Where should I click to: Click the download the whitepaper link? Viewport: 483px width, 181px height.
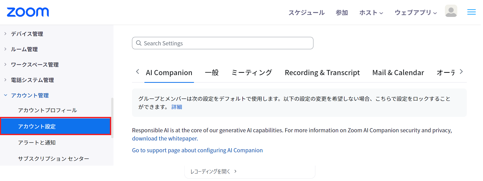pos(164,138)
